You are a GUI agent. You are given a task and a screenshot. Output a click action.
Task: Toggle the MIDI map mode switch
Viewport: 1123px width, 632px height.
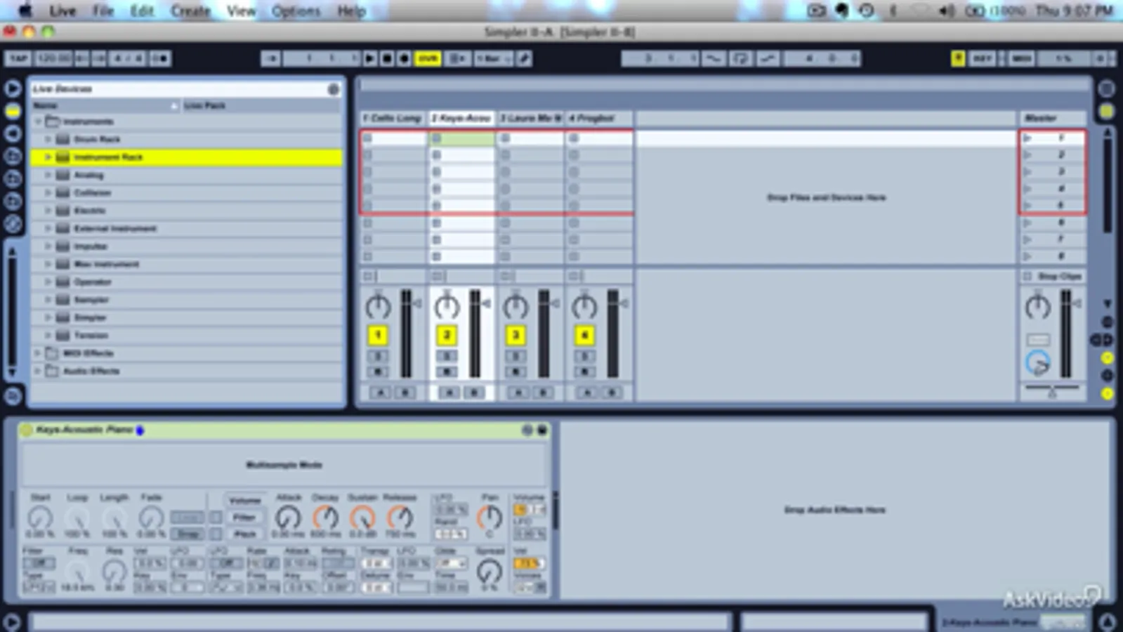coord(1021,59)
